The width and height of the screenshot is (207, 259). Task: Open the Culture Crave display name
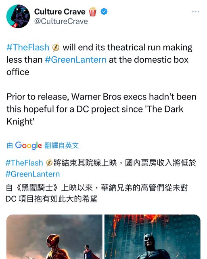coord(60,12)
